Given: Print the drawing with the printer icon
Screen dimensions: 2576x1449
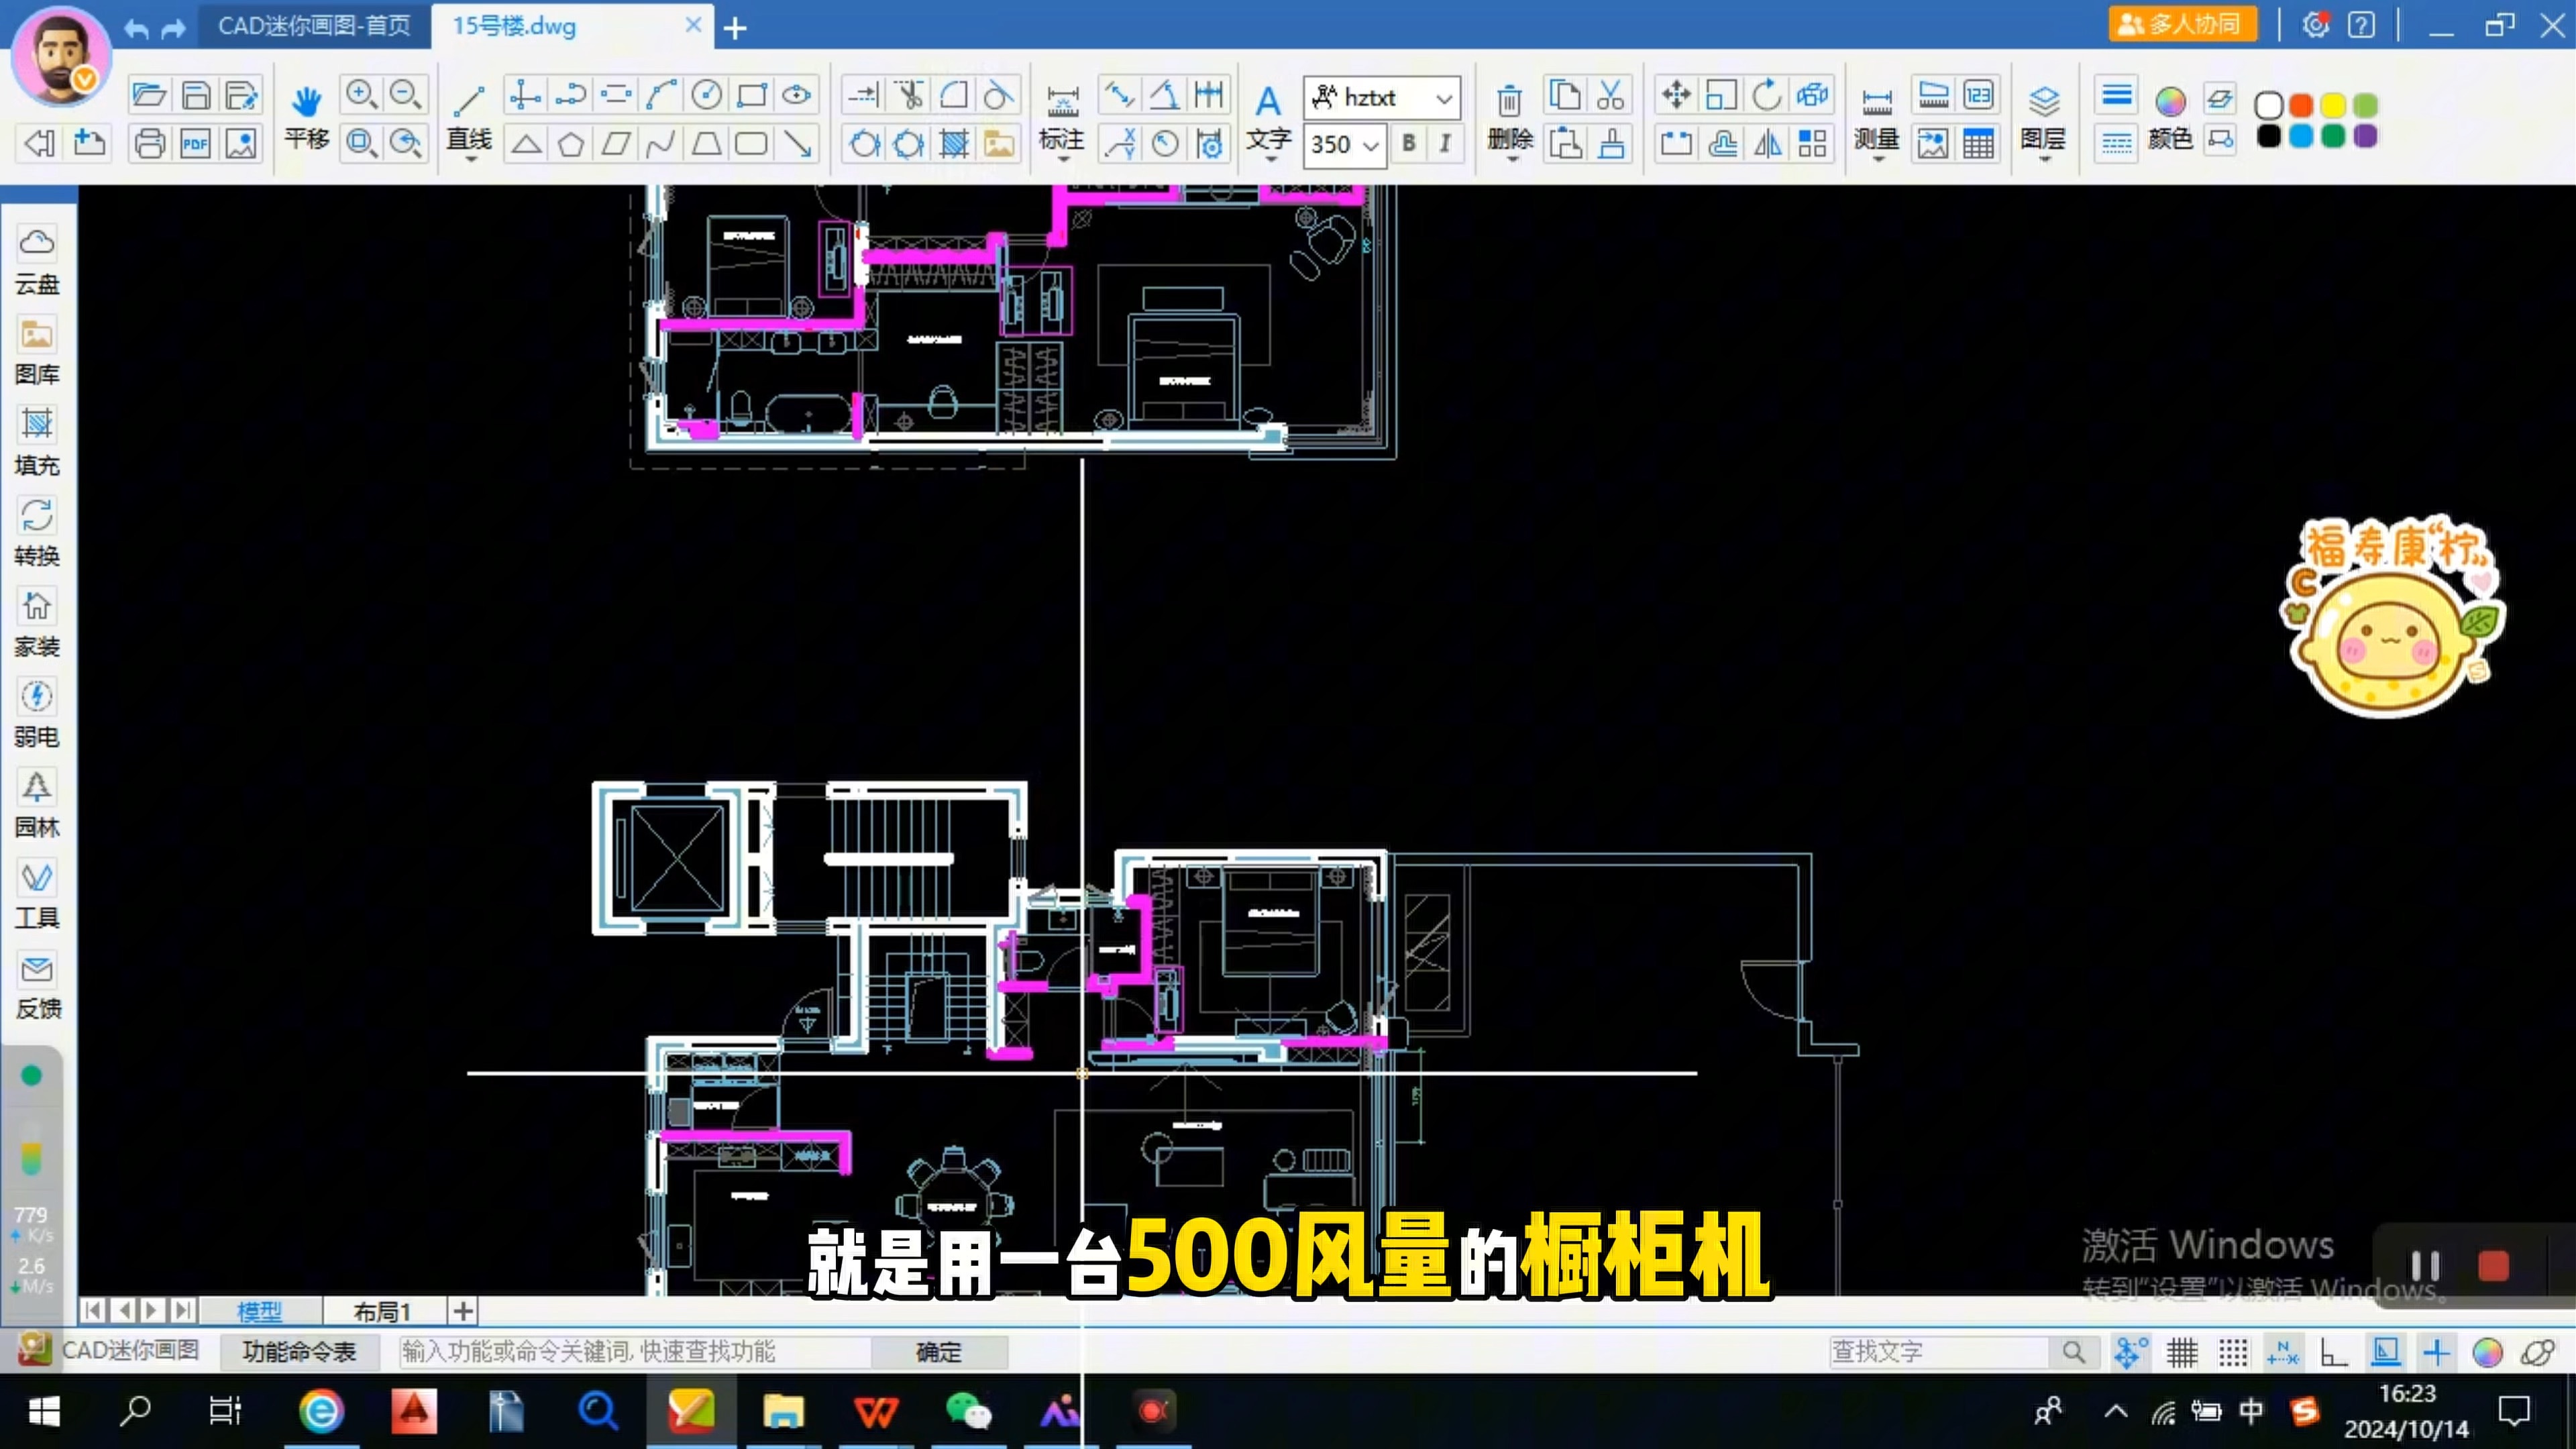Looking at the screenshot, I should tap(149, 144).
